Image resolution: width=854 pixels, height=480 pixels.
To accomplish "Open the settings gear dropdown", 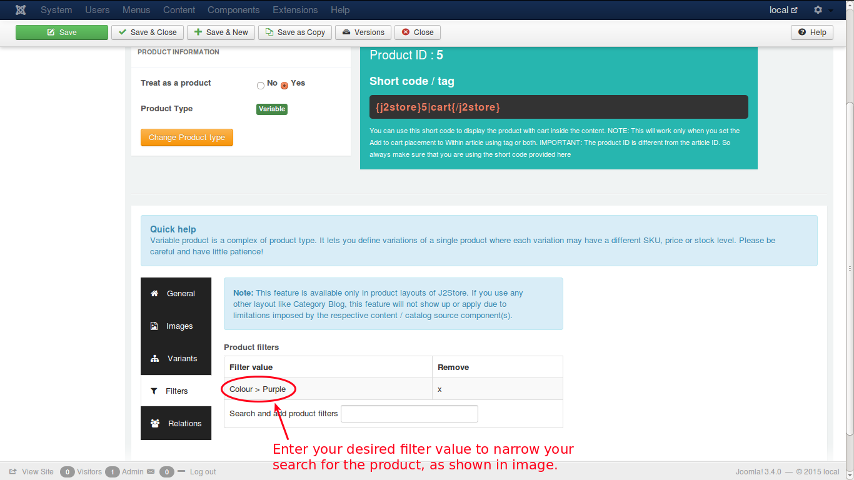I will pyautogui.click(x=822, y=10).
